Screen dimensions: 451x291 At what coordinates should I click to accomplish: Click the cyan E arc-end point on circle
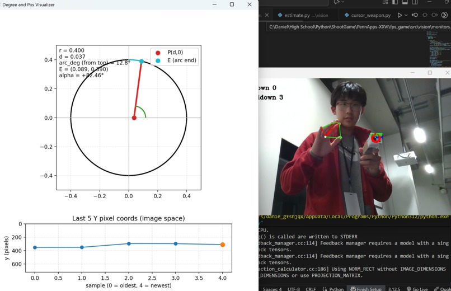click(142, 61)
